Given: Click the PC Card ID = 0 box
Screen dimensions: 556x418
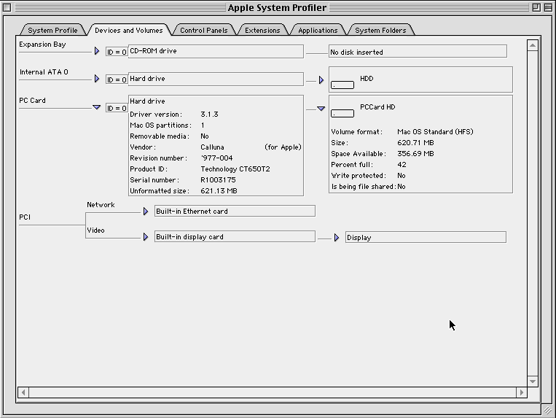Looking at the screenshot, I should click(117, 108).
